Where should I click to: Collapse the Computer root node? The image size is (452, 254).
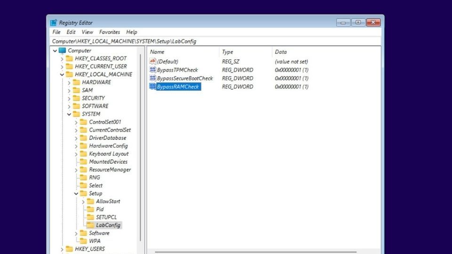pyautogui.click(x=55, y=51)
